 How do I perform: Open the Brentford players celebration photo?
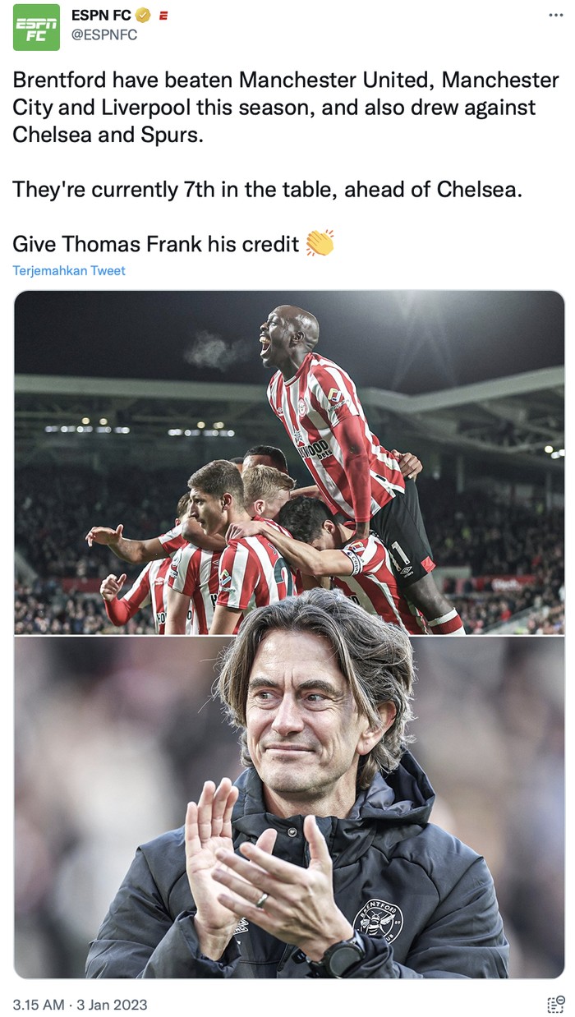[x=289, y=462]
